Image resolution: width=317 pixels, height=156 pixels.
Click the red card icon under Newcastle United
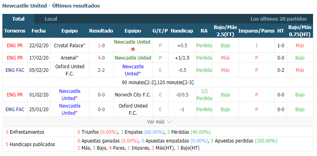pyautogui.click(x=133, y=49)
